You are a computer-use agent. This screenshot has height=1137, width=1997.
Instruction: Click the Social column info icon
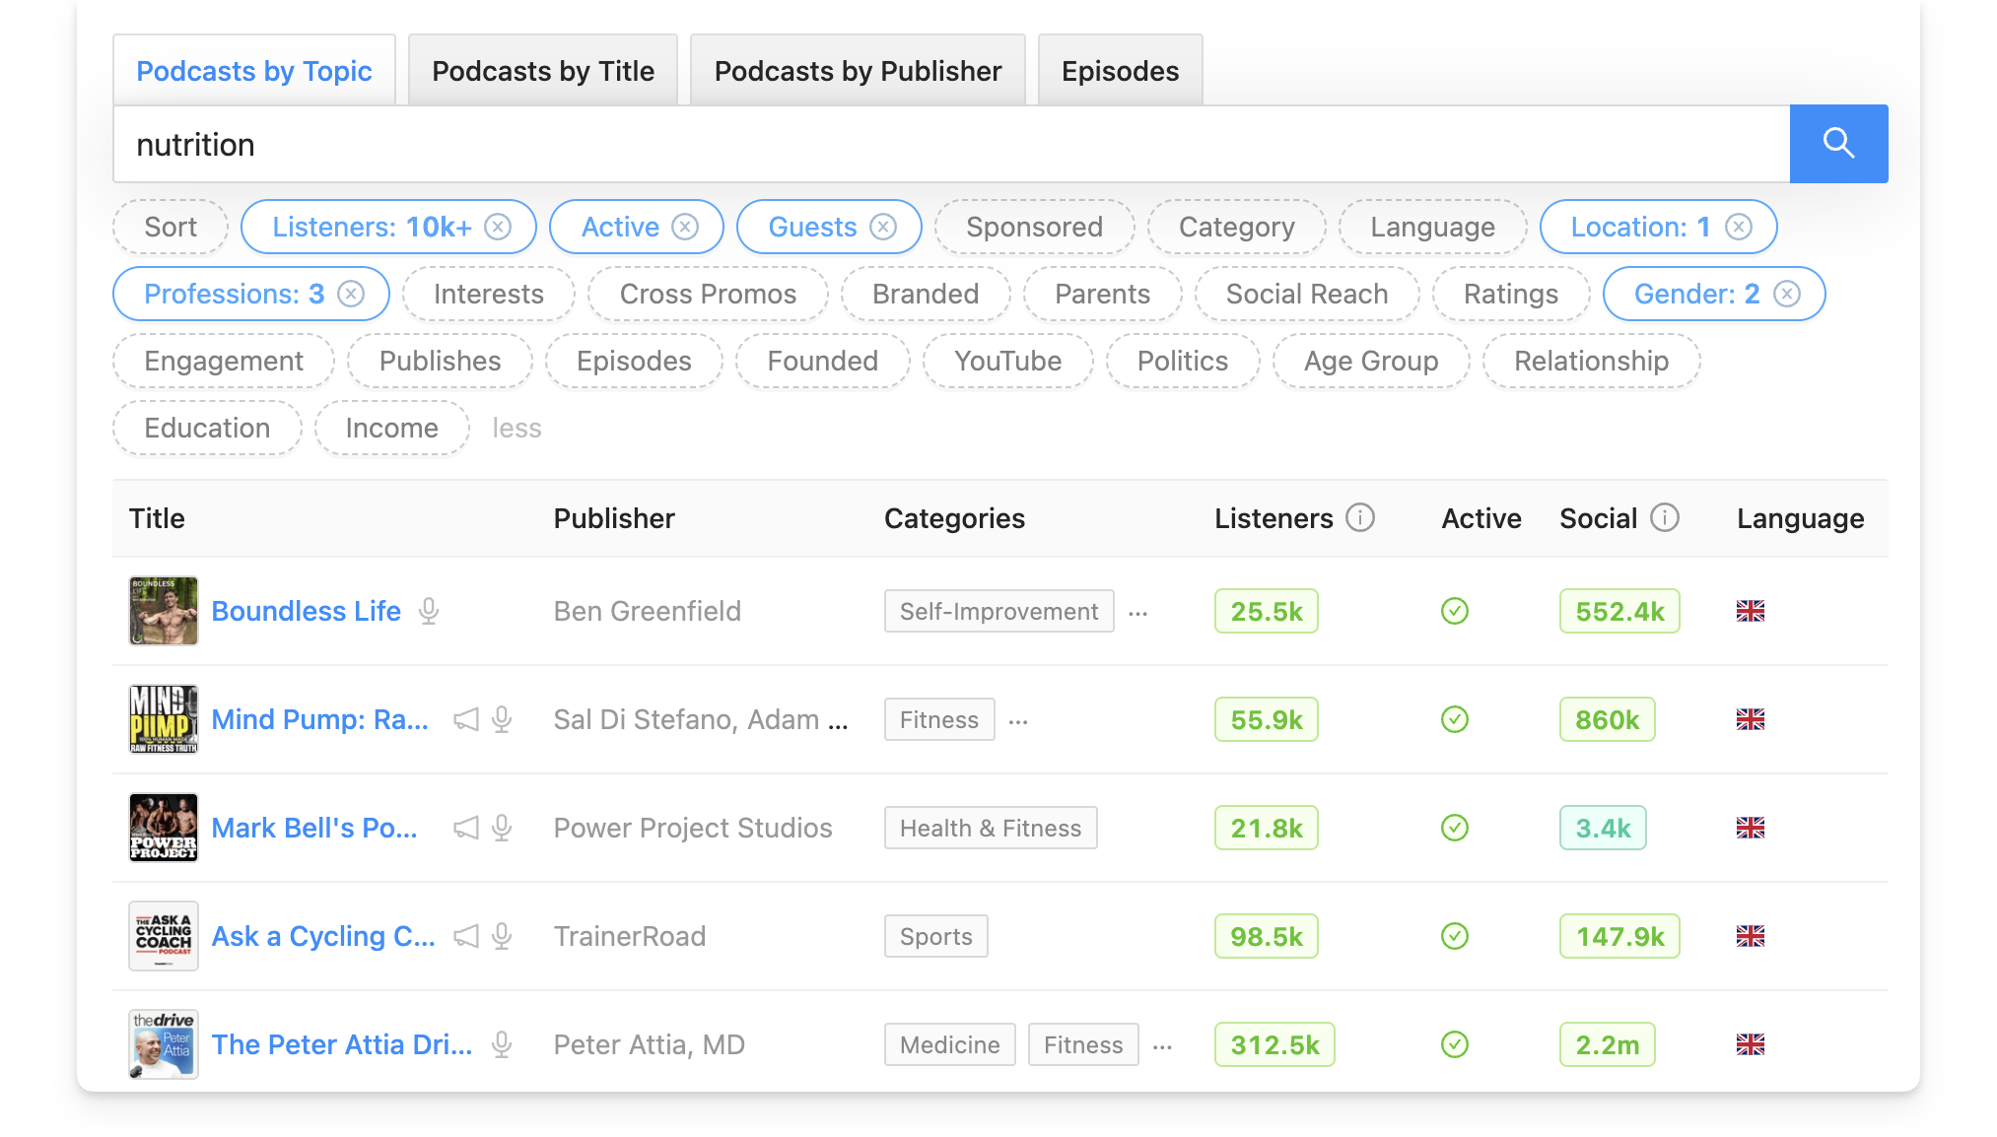(1665, 518)
